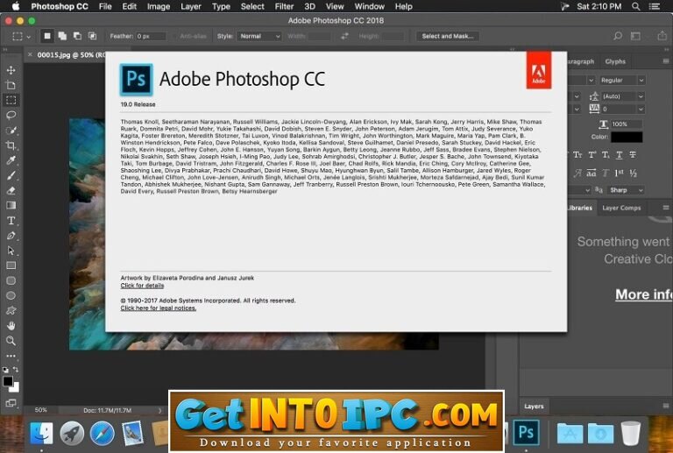This screenshot has height=453, width=673.
Task: Click swap width and height icon
Action: pos(344,36)
